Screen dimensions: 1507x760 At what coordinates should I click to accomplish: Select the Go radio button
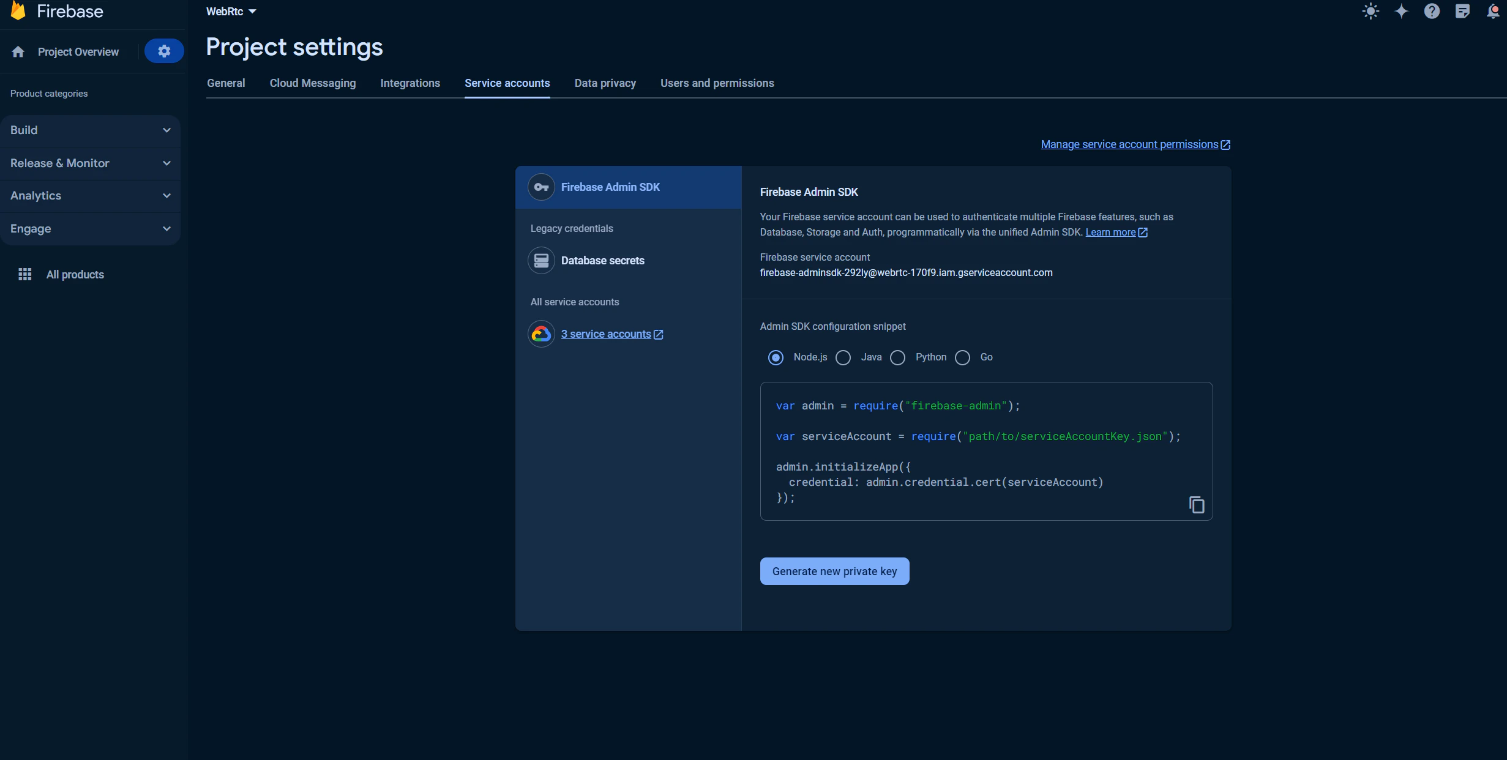pos(962,357)
